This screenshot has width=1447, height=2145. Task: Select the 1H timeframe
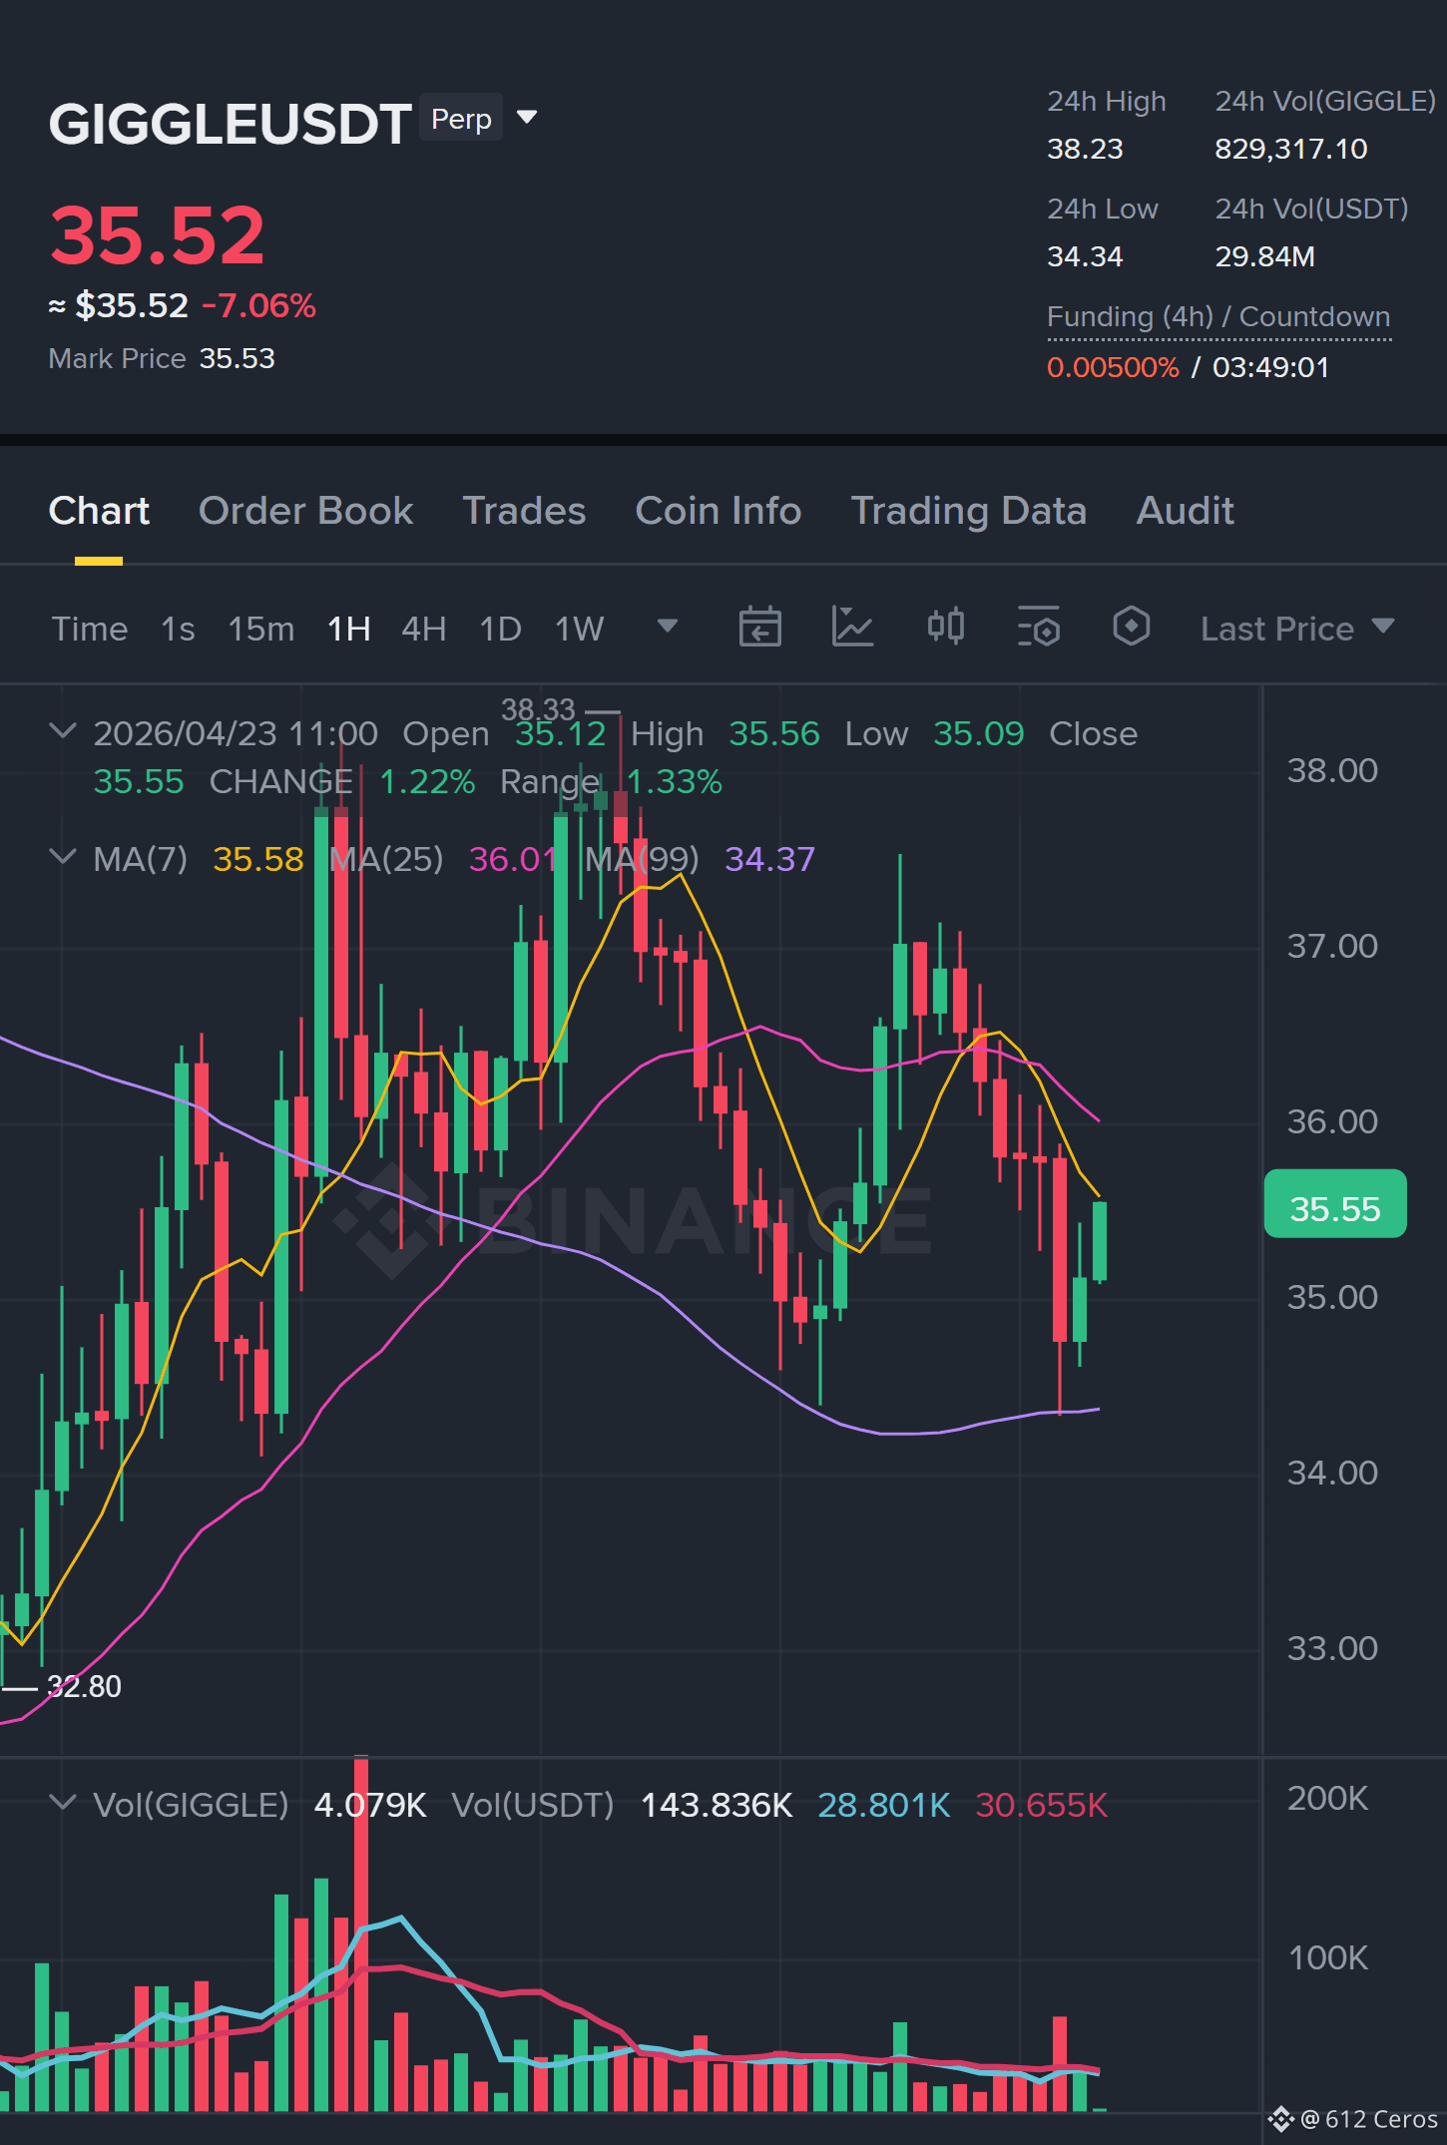click(349, 629)
